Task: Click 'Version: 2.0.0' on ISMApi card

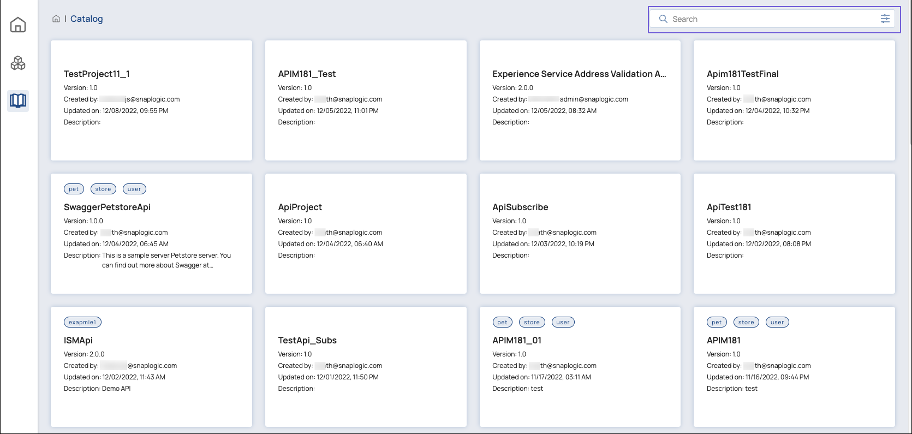Action: click(84, 354)
